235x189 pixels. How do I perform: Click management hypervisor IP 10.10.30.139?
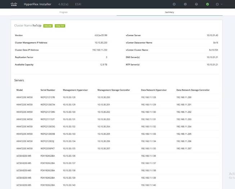tap(69, 178)
